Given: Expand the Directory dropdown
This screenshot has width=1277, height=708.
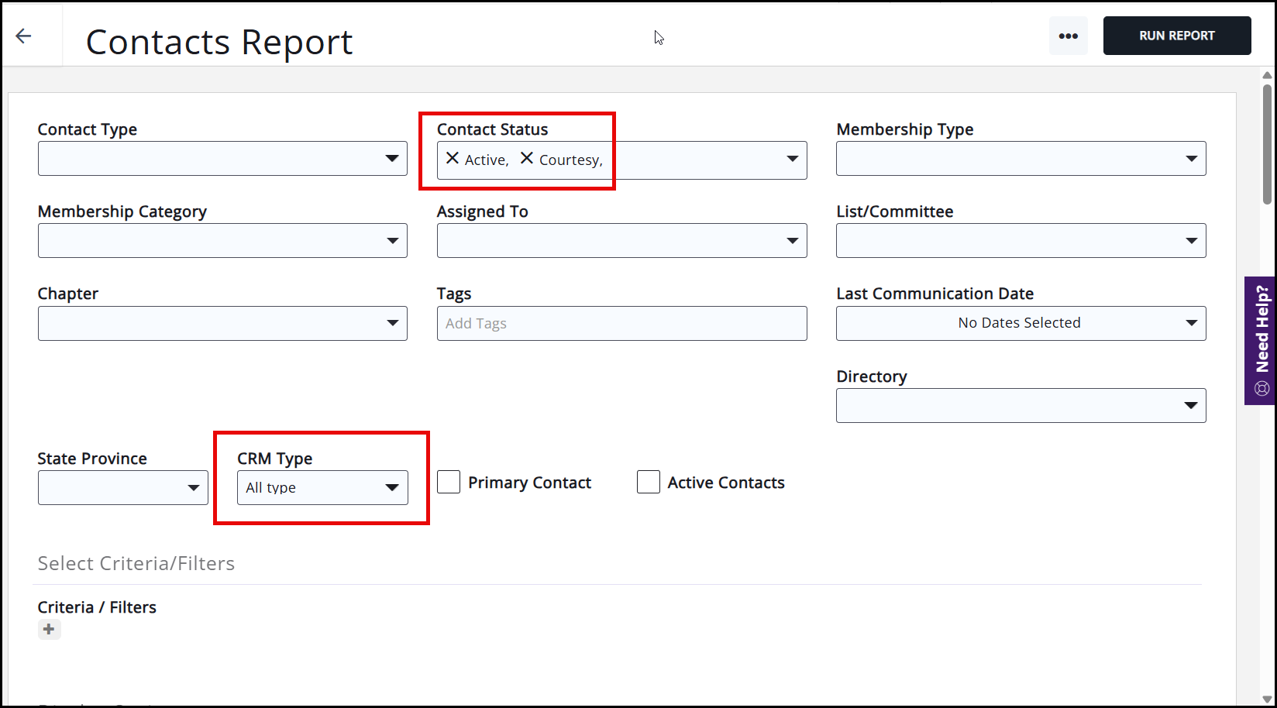Looking at the screenshot, I should 1021,405.
